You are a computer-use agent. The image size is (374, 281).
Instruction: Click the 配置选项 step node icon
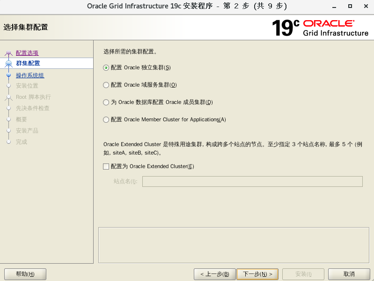pos(9,52)
